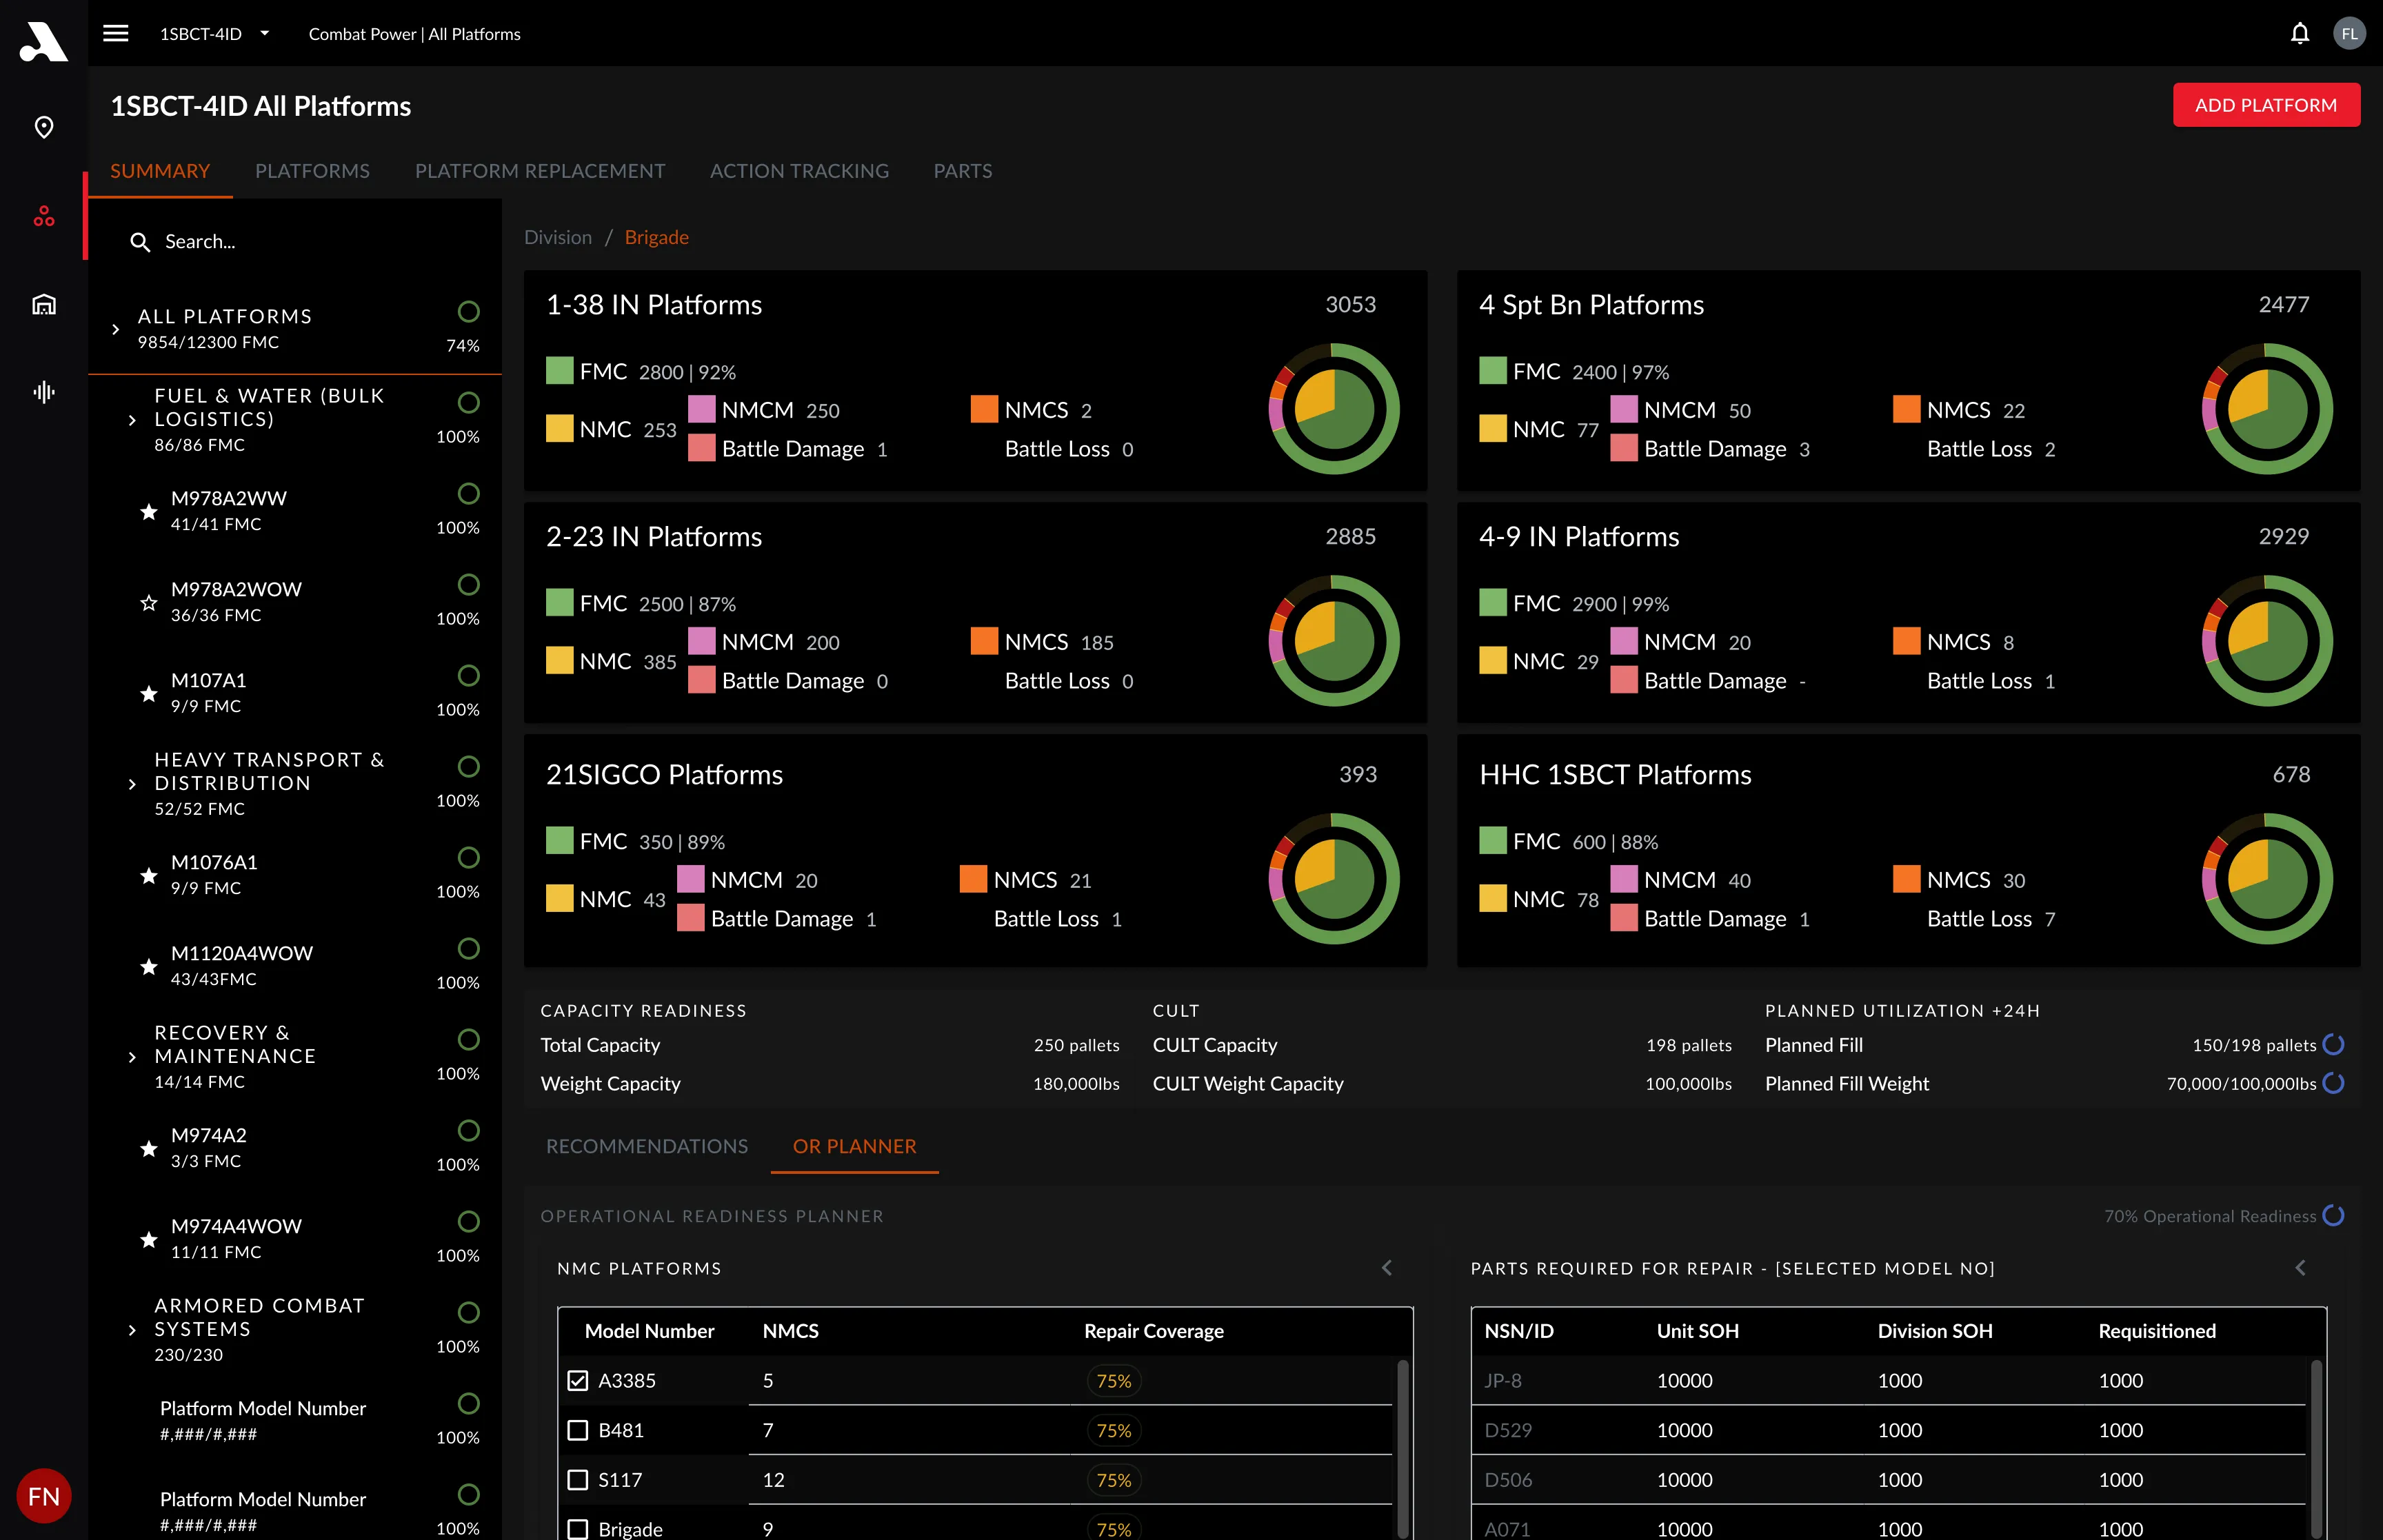Open the 21SIGCO Platforms card title
Image resolution: width=2383 pixels, height=1540 pixels.
pyautogui.click(x=664, y=775)
